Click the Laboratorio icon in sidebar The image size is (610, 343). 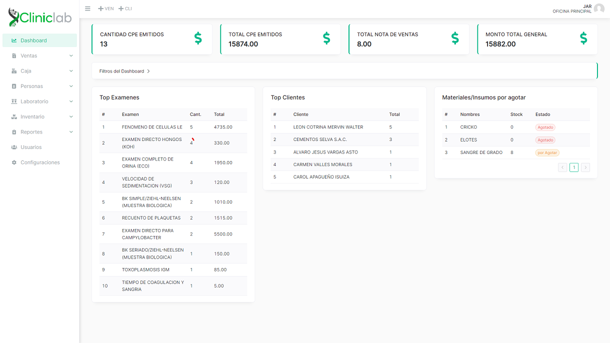click(14, 101)
